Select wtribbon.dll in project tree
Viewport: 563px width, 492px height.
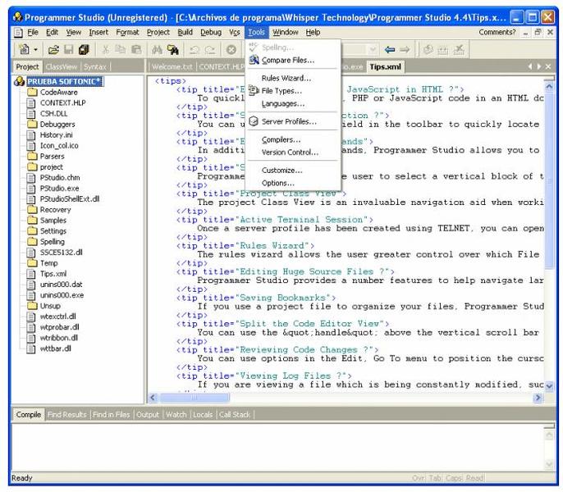point(59,338)
